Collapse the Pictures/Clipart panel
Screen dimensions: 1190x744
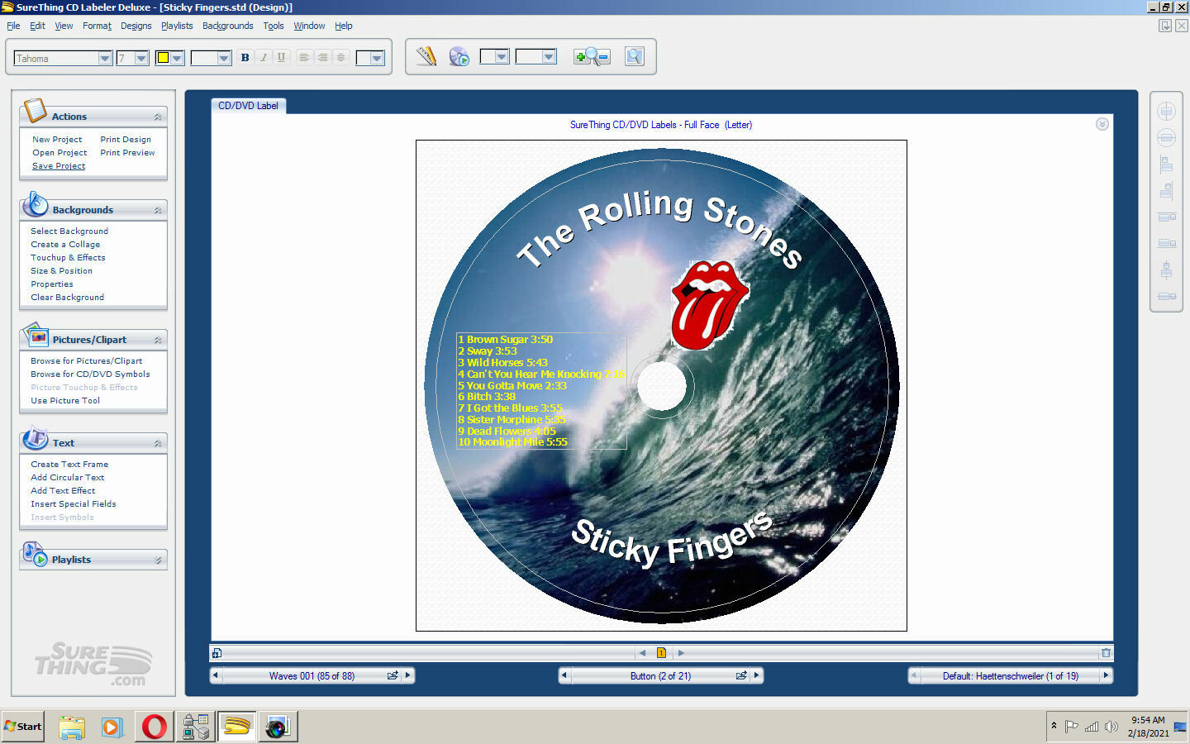point(158,340)
